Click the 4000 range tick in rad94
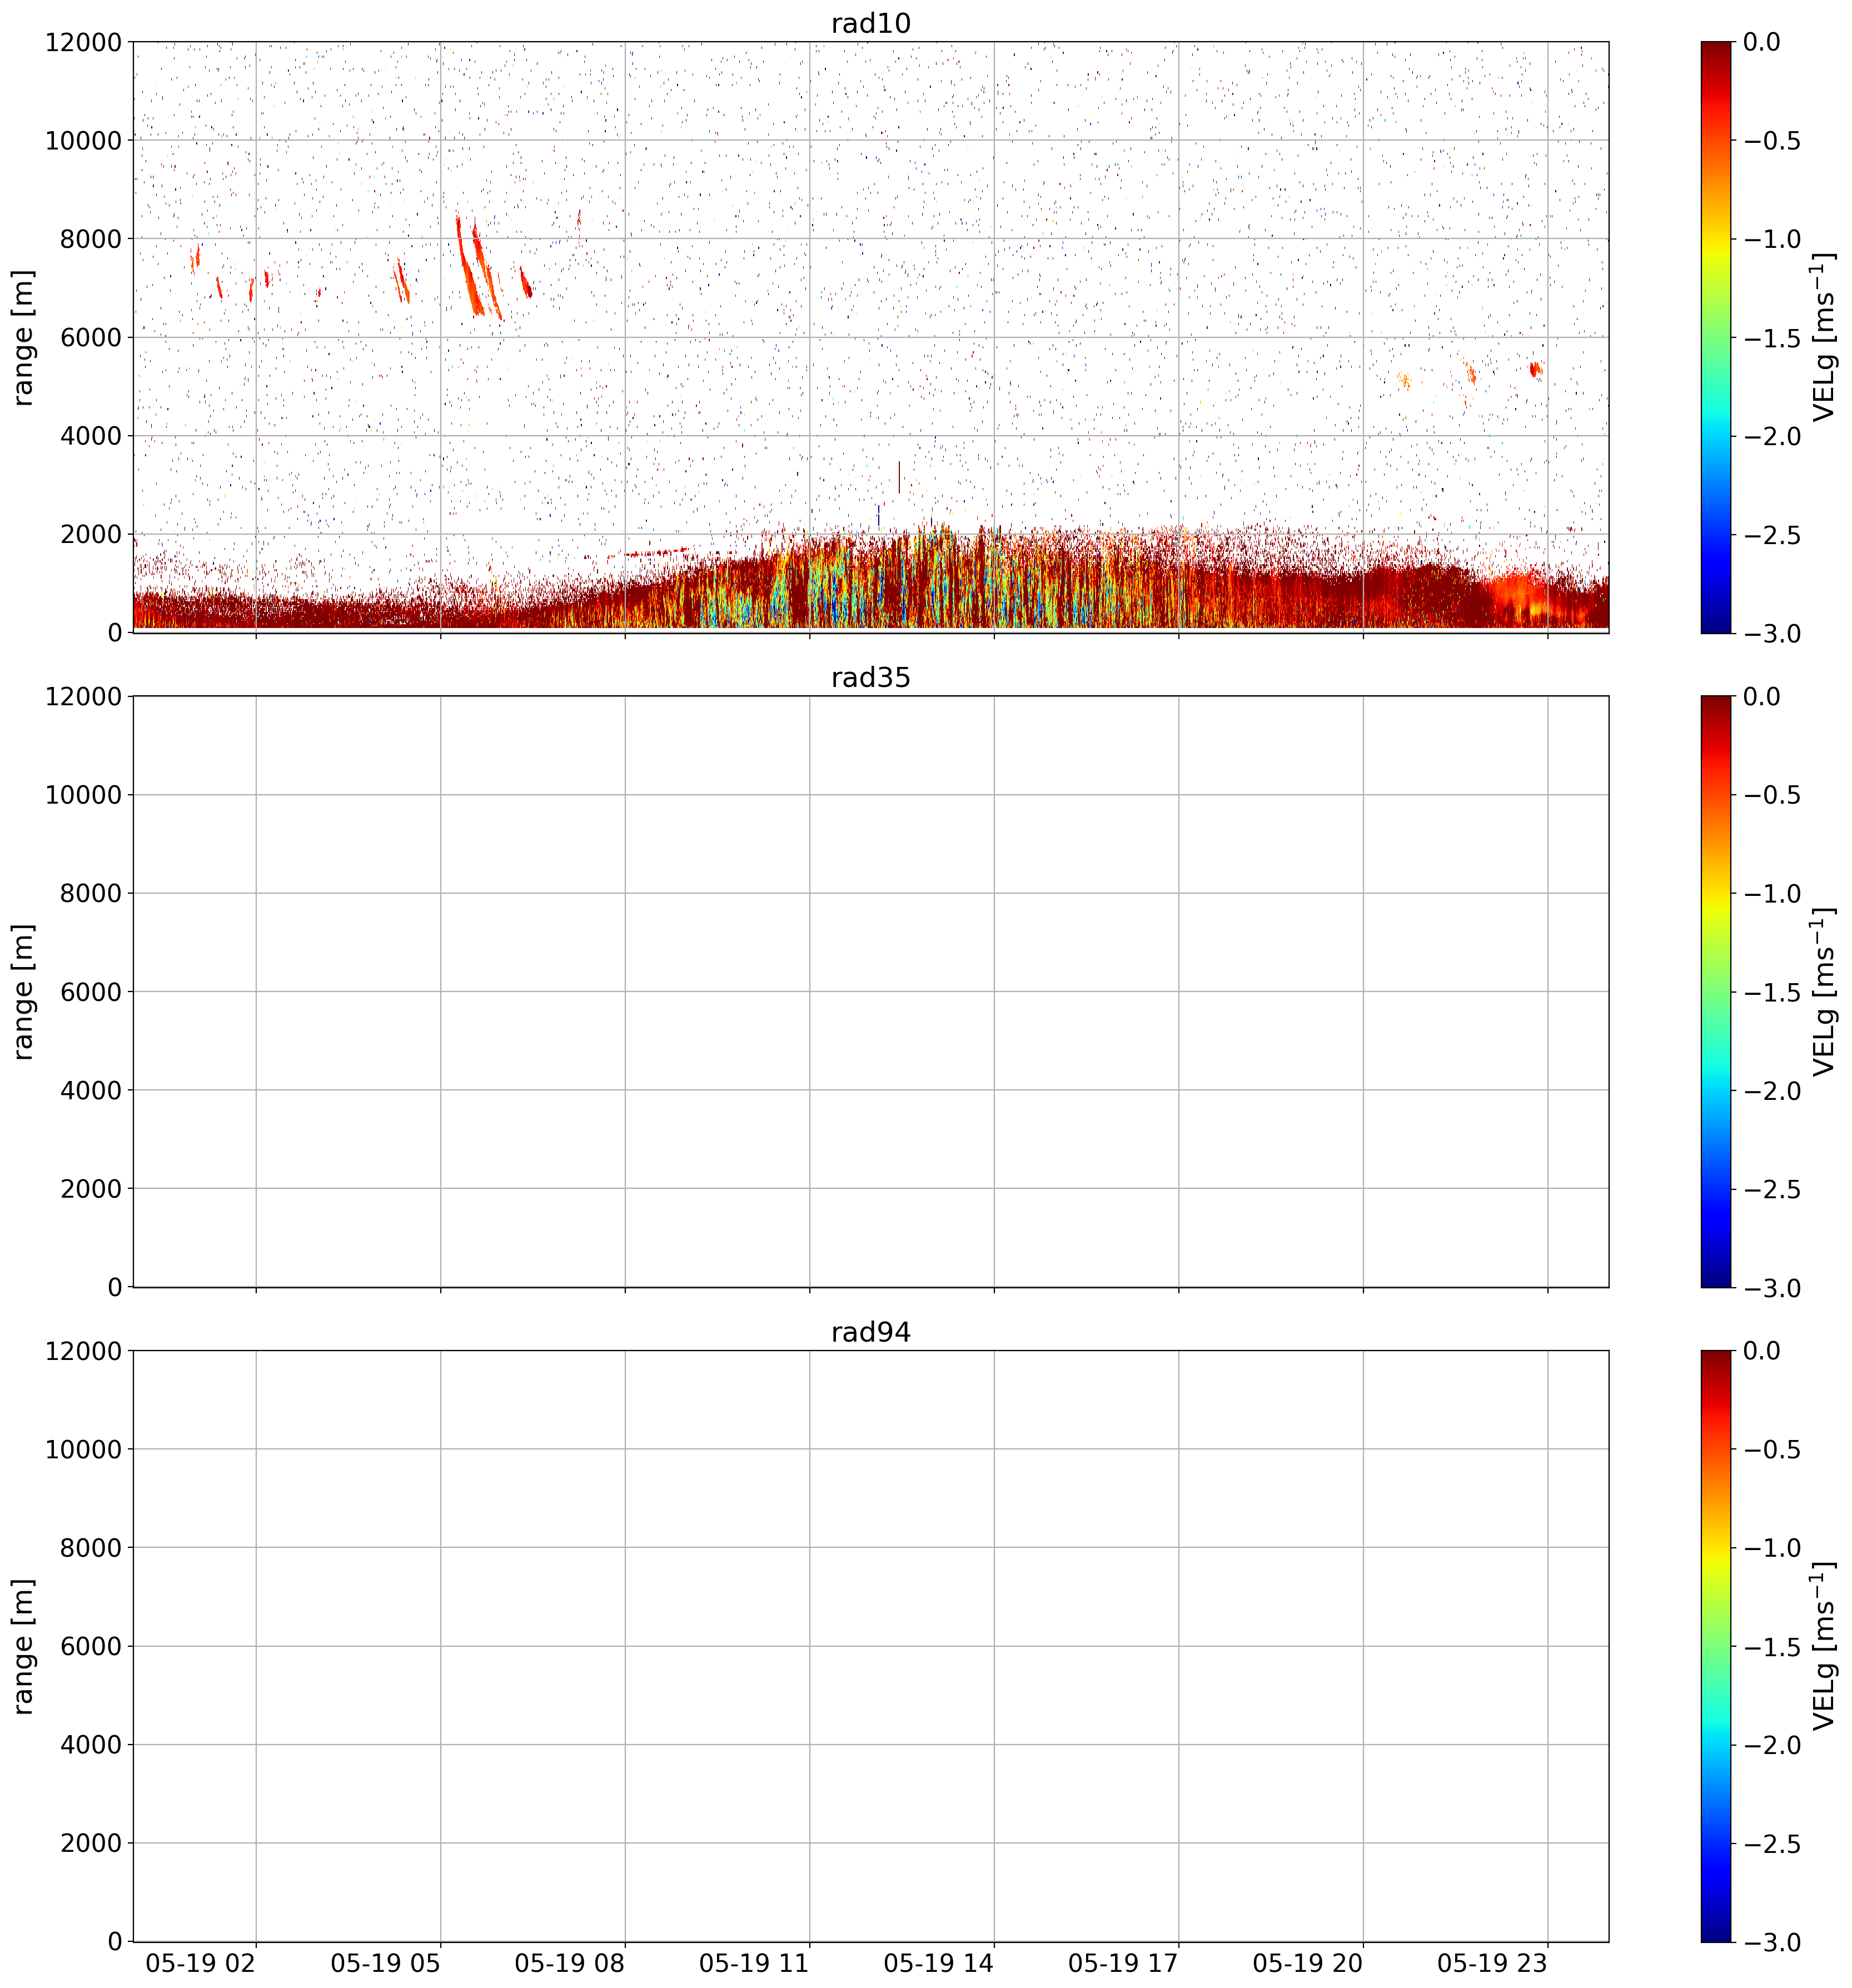Viewport: 1852px width, 1988px height. (90, 1745)
